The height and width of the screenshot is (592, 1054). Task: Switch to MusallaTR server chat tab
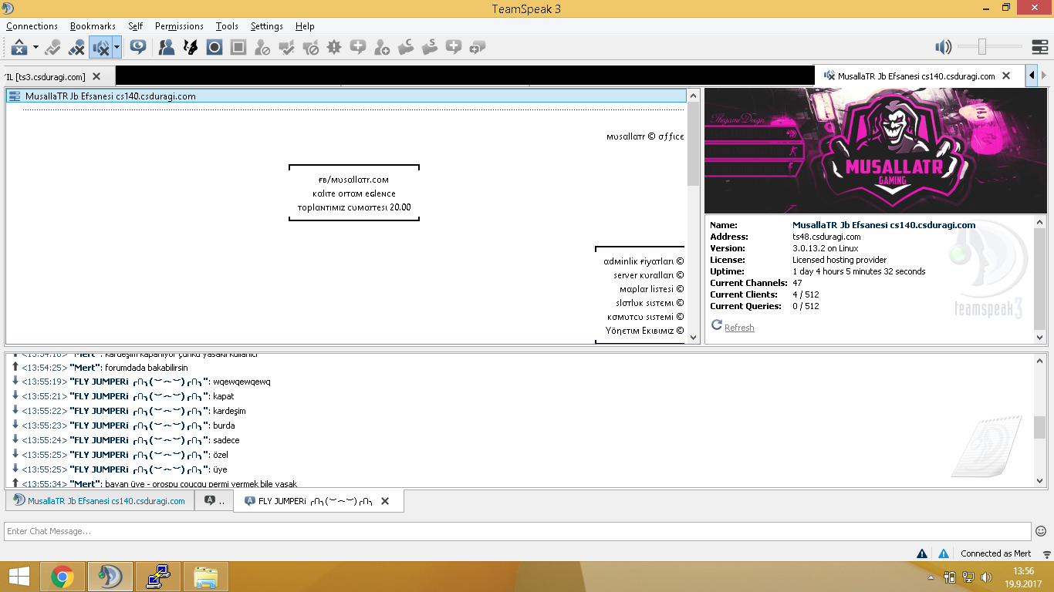click(100, 501)
